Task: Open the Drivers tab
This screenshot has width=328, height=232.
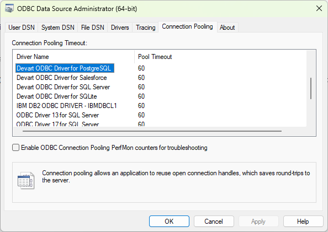Action: click(120, 28)
